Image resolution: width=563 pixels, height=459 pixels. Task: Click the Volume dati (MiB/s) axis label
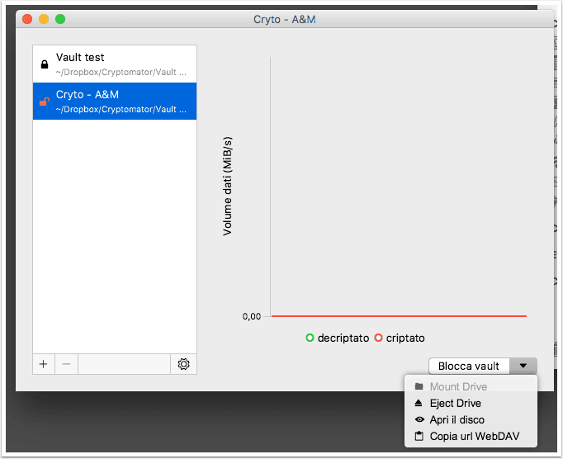coord(227,186)
